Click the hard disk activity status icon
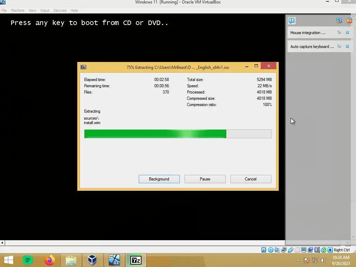The image size is (356, 267). (264, 250)
